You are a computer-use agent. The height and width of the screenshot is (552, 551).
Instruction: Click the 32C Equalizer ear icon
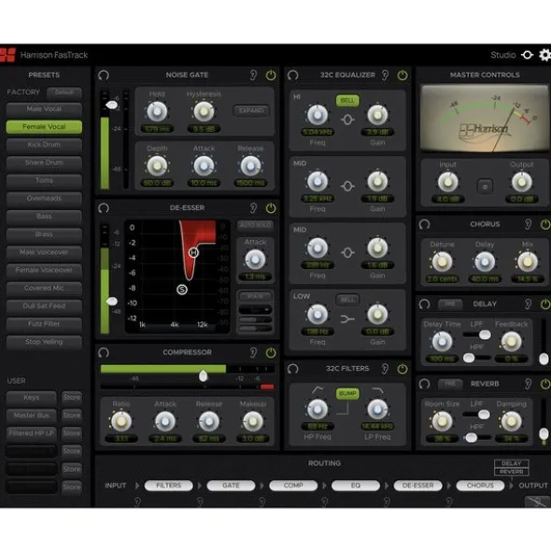point(385,75)
